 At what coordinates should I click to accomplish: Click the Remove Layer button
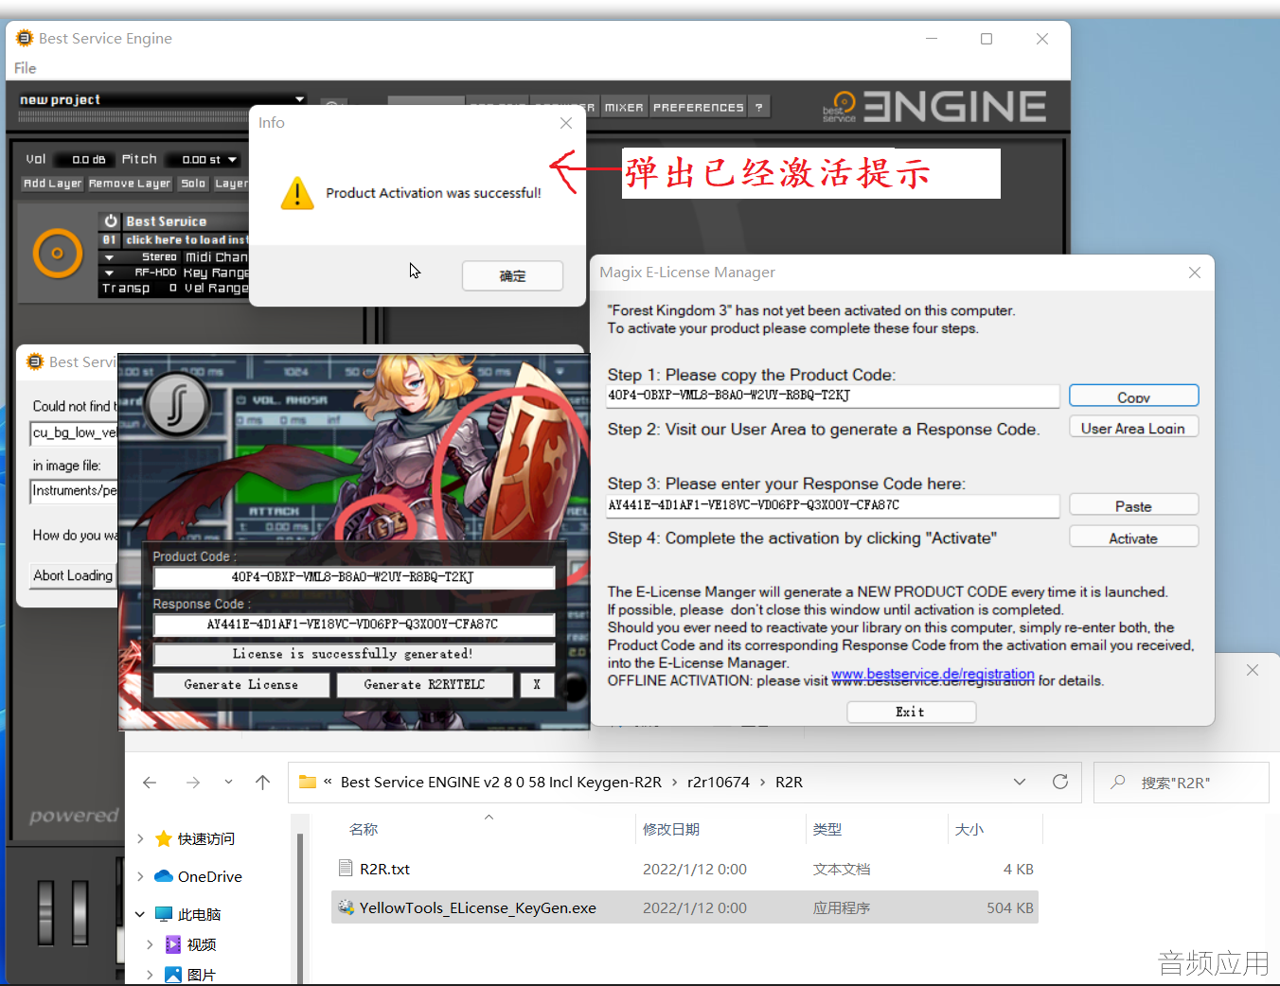click(130, 184)
